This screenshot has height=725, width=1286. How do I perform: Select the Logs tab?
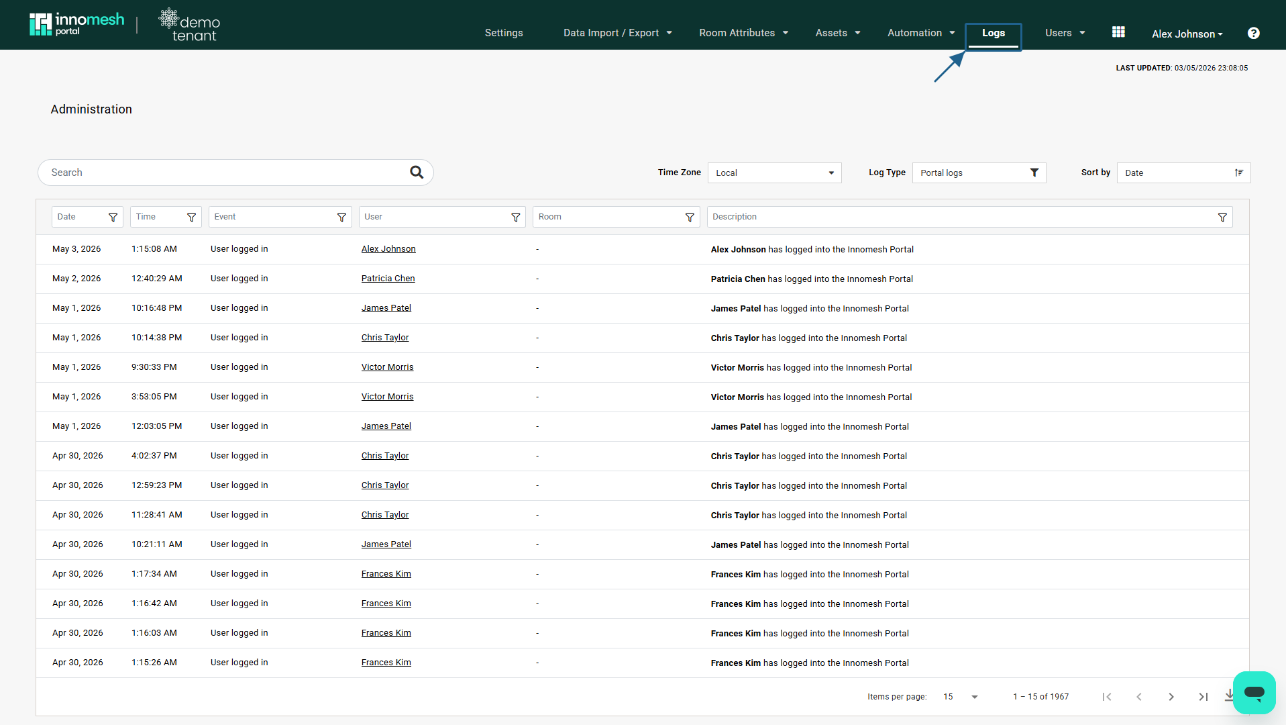[x=993, y=34]
